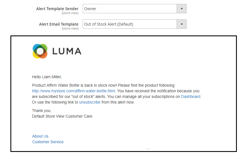247x157 pixels.
Task: Open the About Us footer link
Action: pyautogui.click(x=40, y=136)
